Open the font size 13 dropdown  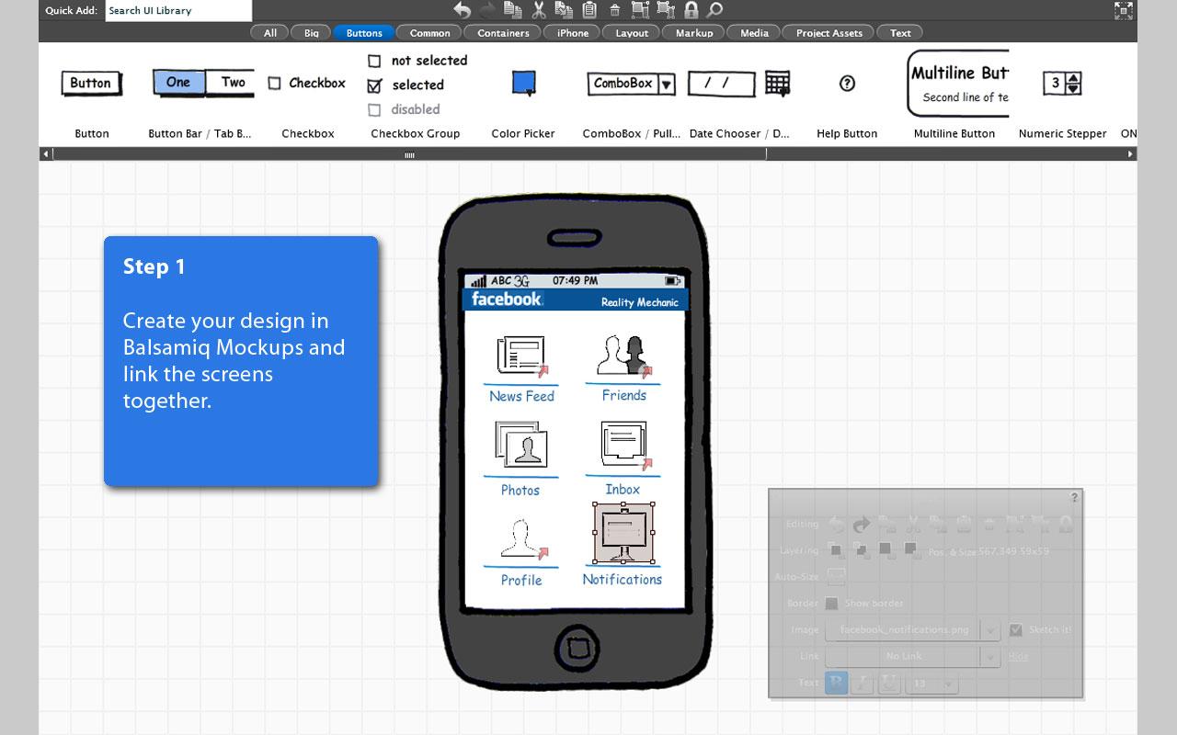(931, 683)
